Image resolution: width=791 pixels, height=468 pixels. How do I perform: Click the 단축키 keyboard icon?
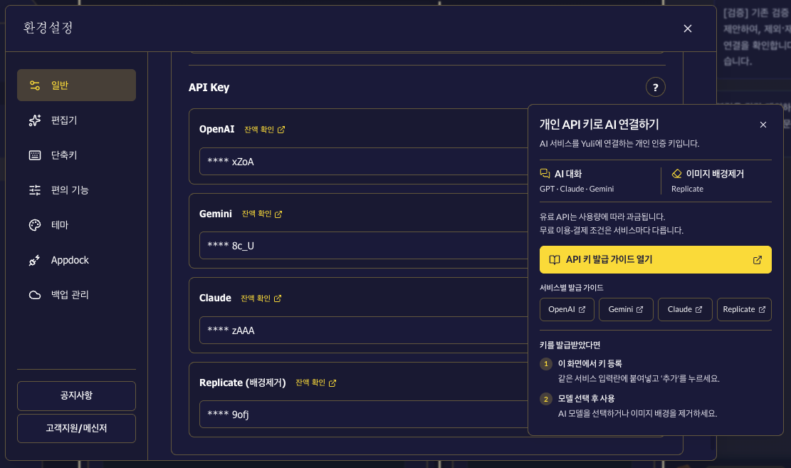click(35, 155)
